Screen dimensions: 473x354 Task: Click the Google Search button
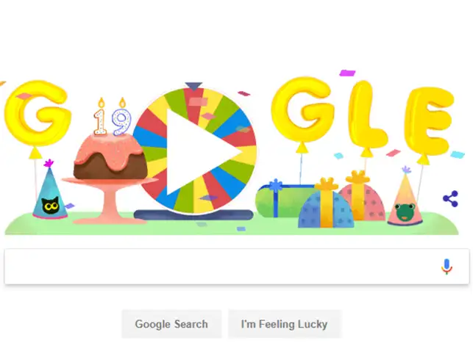[171, 324]
